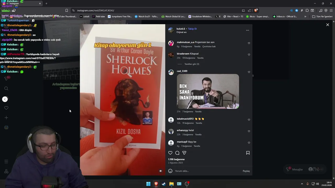
Task: Open the comment bubble icon under the reel
Action: pyautogui.click(x=177, y=153)
